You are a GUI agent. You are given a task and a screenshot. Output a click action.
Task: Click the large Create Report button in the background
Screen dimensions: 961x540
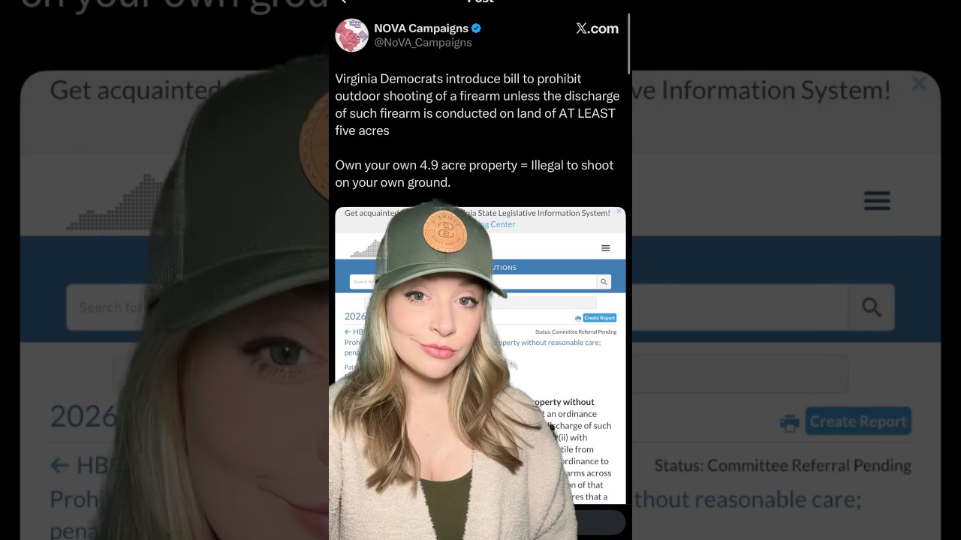(858, 421)
